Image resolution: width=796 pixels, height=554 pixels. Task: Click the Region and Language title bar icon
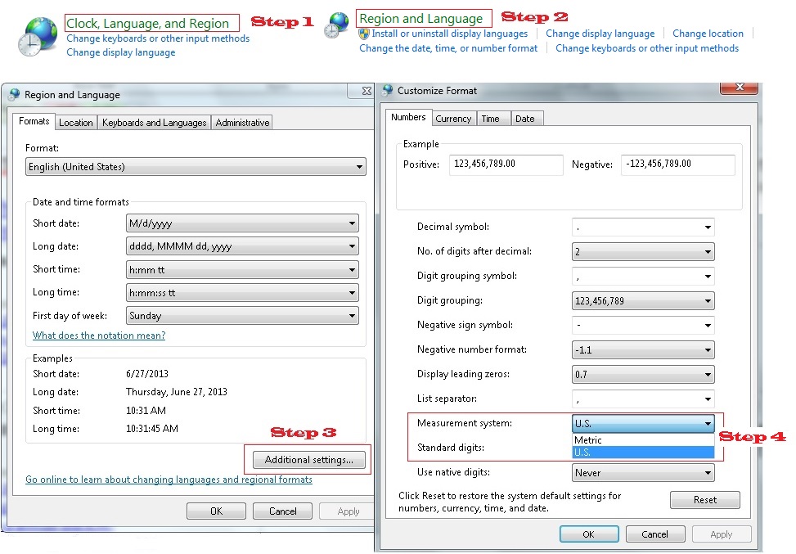click(x=12, y=94)
